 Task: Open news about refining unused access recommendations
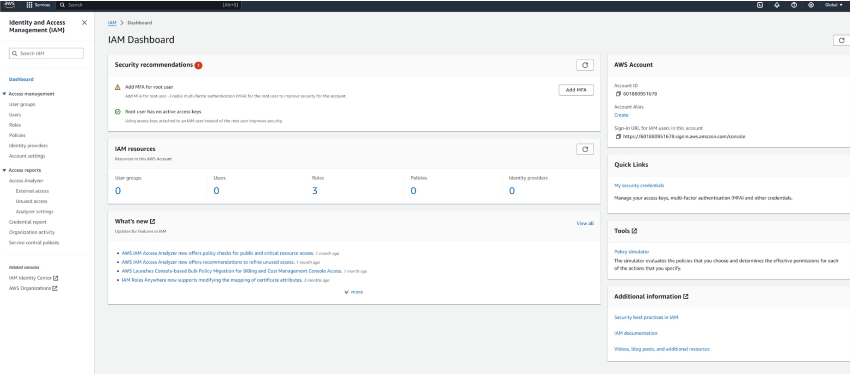click(x=208, y=262)
